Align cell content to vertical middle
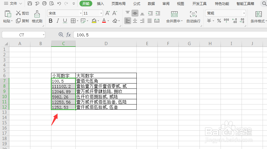This screenshot has height=149, width=267. (x=135, y=13)
